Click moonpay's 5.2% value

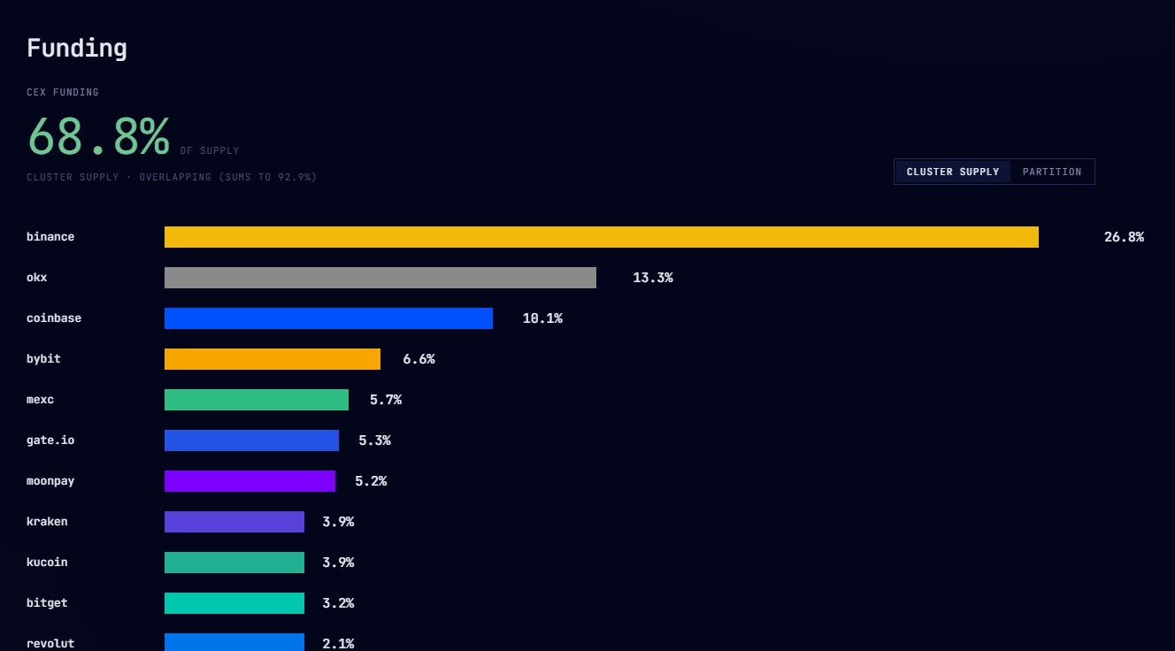coord(371,481)
